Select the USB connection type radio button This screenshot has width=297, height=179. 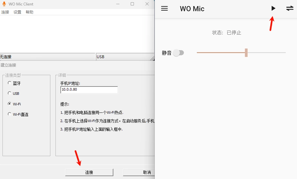click(x=9, y=93)
